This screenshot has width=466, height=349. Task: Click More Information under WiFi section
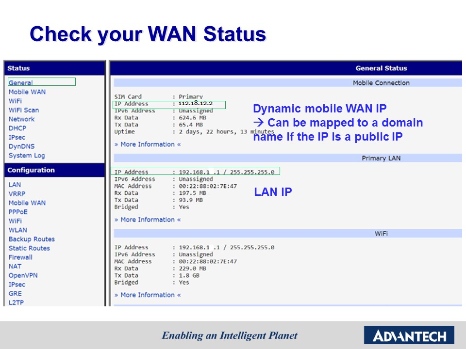pyautogui.click(x=148, y=295)
